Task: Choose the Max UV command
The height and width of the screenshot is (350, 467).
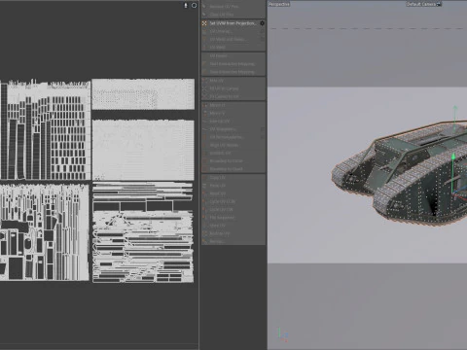Action: coord(233,81)
